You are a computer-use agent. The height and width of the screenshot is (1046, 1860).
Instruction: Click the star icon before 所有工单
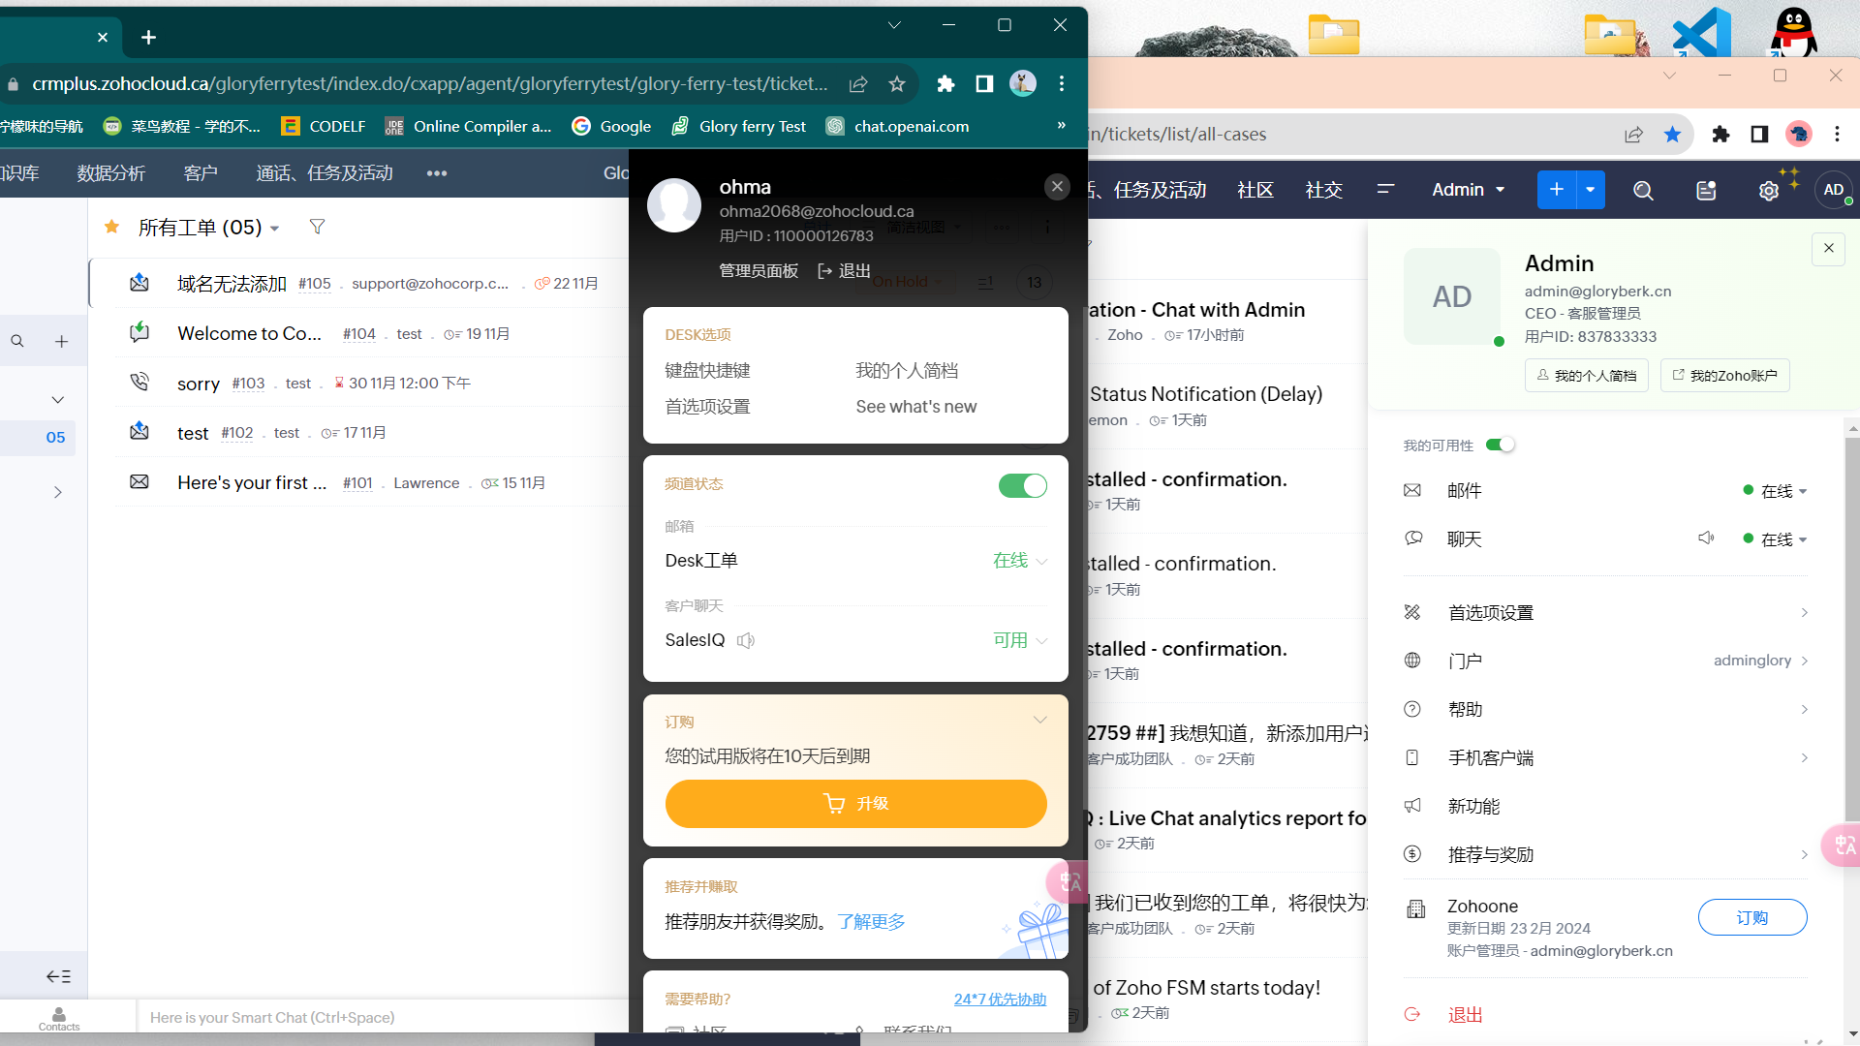click(x=111, y=227)
